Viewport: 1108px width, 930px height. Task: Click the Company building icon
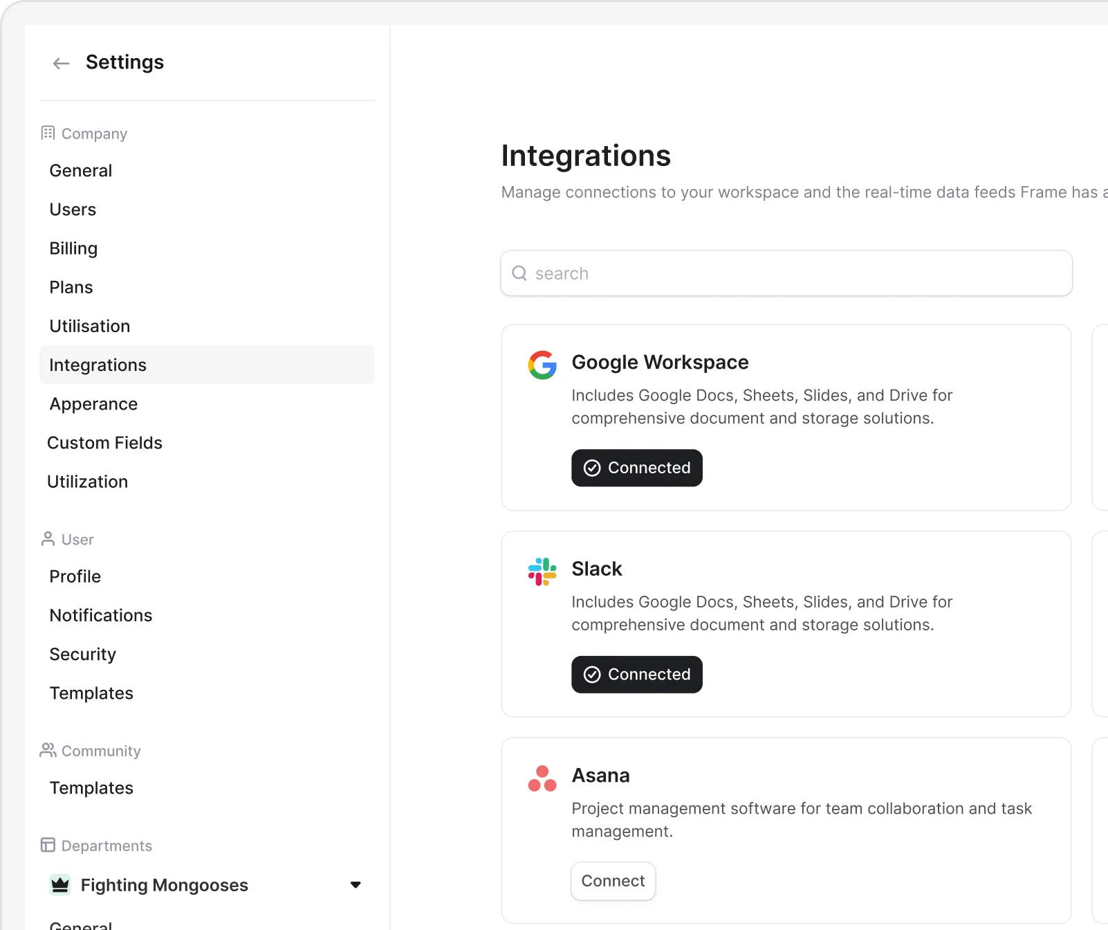tap(48, 133)
